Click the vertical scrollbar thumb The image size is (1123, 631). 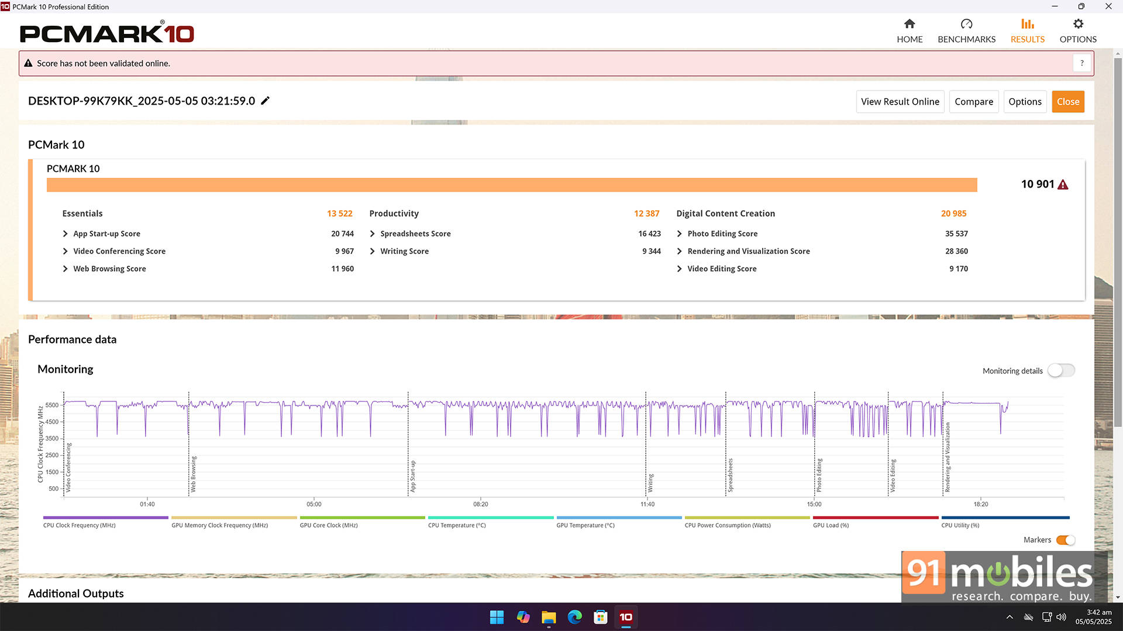pyautogui.click(x=1118, y=242)
